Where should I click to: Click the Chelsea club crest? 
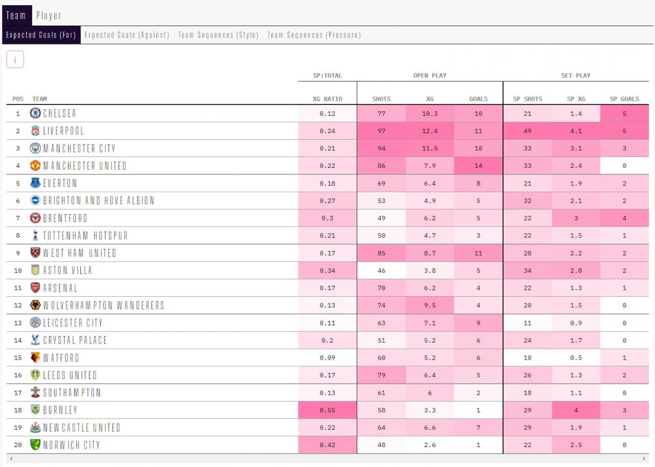35,114
